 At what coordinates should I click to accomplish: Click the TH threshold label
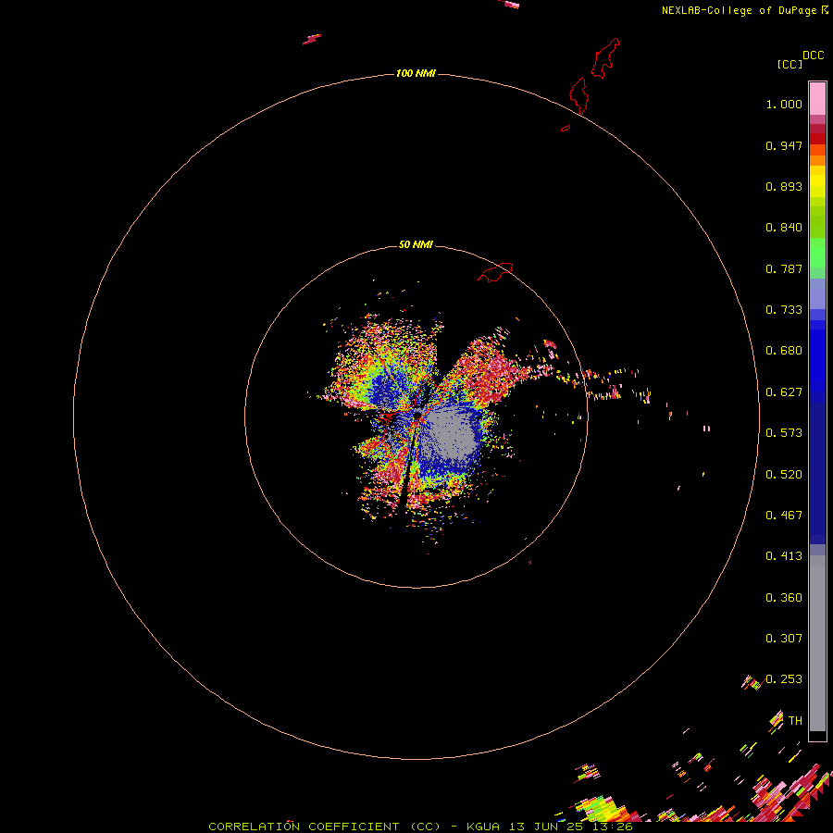pyautogui.click(x=795, y=721)
